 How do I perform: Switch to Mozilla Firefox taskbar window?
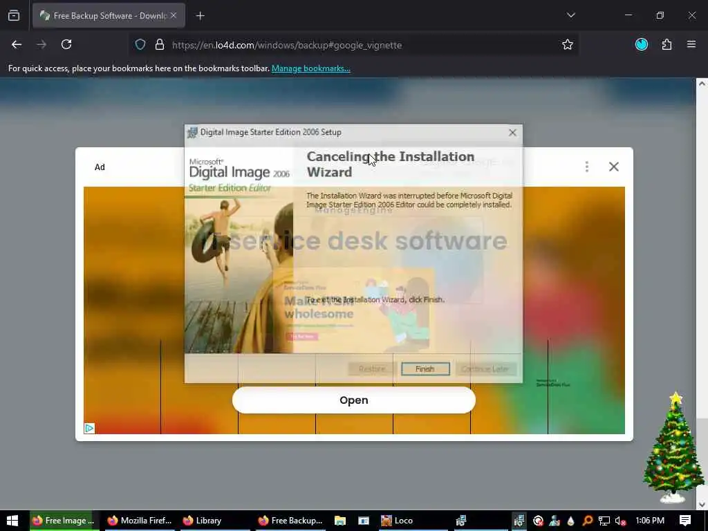click(x=140, y=520)
